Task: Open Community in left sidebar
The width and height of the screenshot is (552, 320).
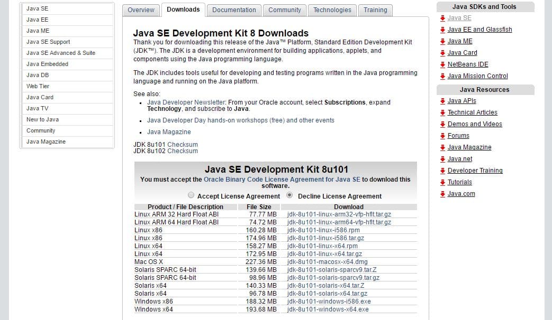Action: point(67,130)
